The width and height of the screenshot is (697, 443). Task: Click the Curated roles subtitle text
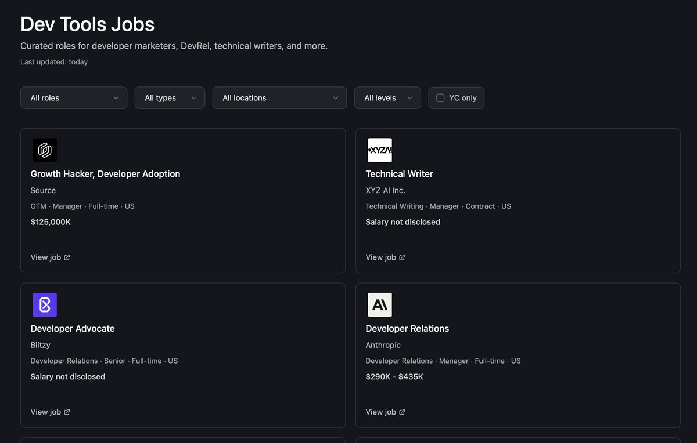(x=174, y=46)
